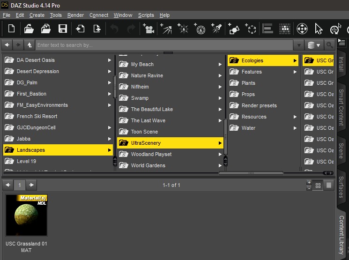Expand the FM_EasyEnvironments folder arrow
Viewport: 349px width, 260px height.
[109, 105]
